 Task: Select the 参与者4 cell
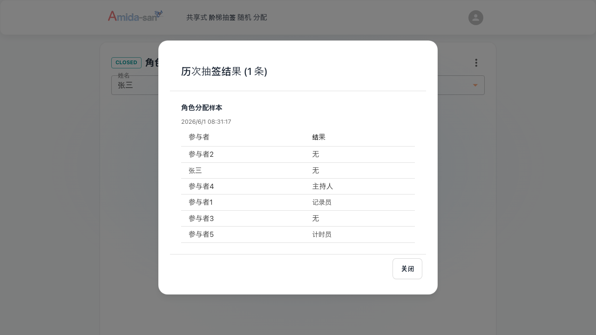(x=201, y=187)
